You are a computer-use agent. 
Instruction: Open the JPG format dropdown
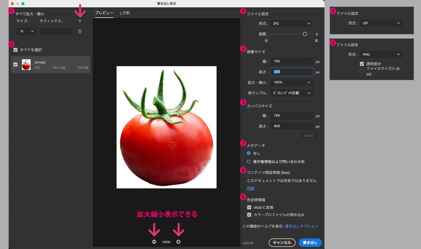click(292, 24)
